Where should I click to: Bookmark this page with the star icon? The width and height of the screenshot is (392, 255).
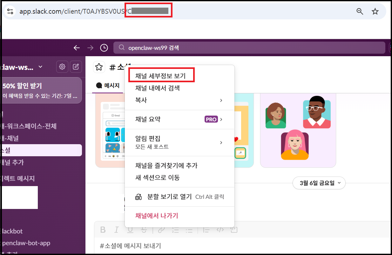point(375,11)
